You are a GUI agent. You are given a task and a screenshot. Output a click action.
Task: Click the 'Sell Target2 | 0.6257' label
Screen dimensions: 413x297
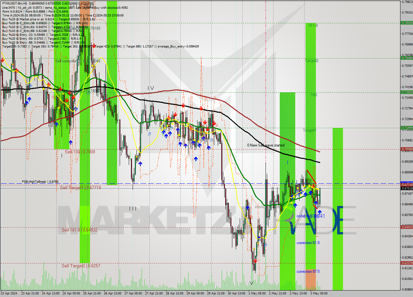click(x=81, y=266)
